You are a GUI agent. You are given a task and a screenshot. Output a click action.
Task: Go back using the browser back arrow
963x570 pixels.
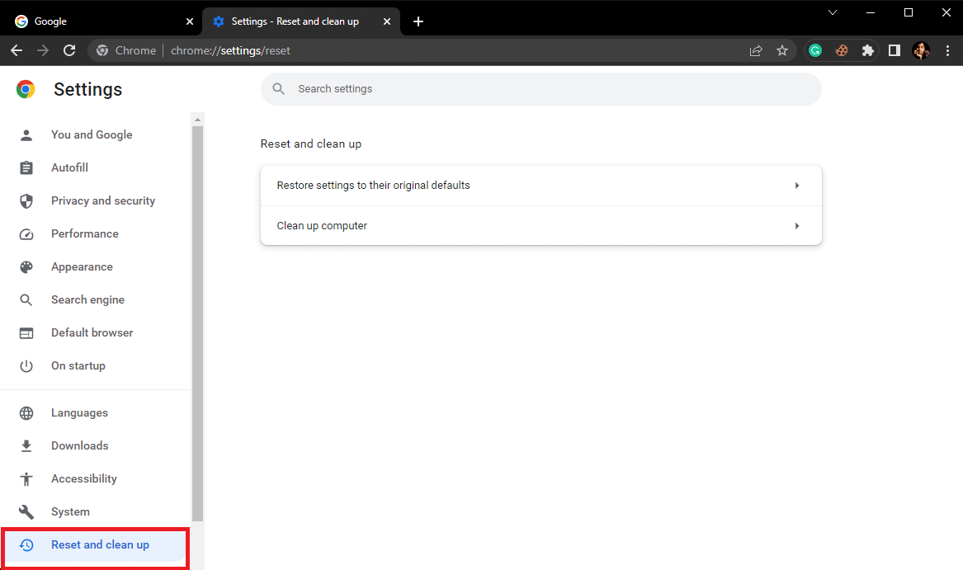pyautogui.click(x=17, y=50)
